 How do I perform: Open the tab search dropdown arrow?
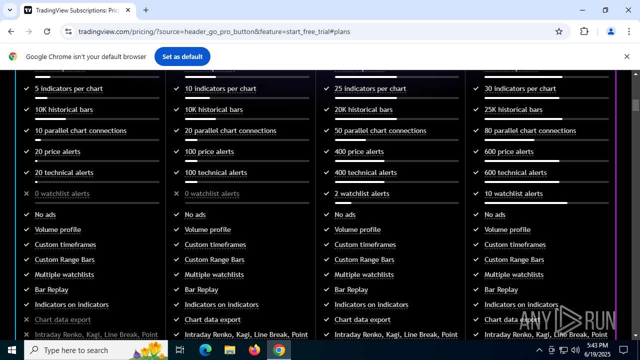coord(9,10)
